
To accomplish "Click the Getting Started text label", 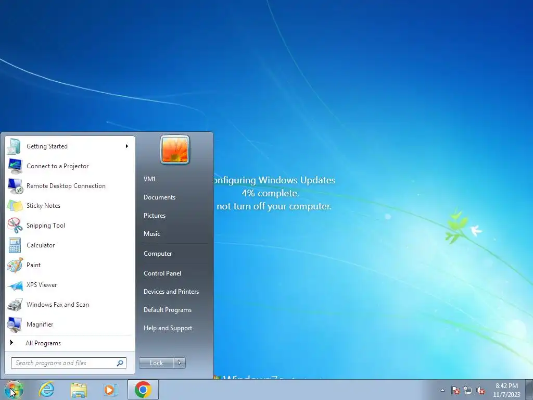I will (x=47, y=146).
